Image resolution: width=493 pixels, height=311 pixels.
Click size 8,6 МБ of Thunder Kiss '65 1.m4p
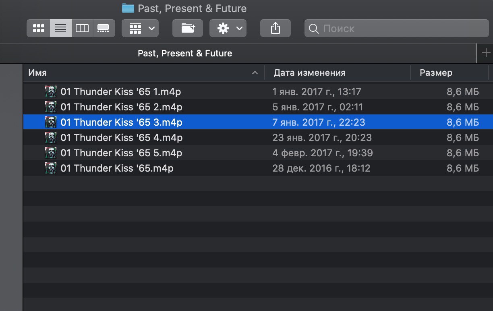[463, 92]
